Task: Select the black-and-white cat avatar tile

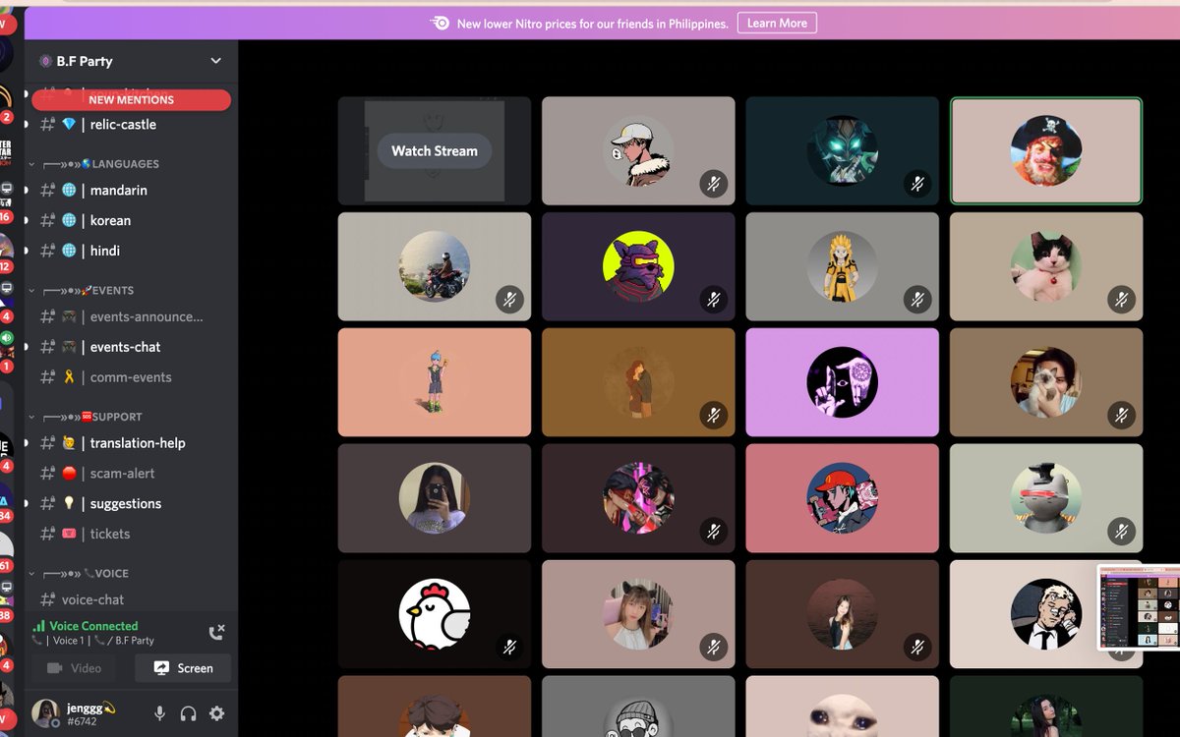Action: click(x=1046, y=266)
